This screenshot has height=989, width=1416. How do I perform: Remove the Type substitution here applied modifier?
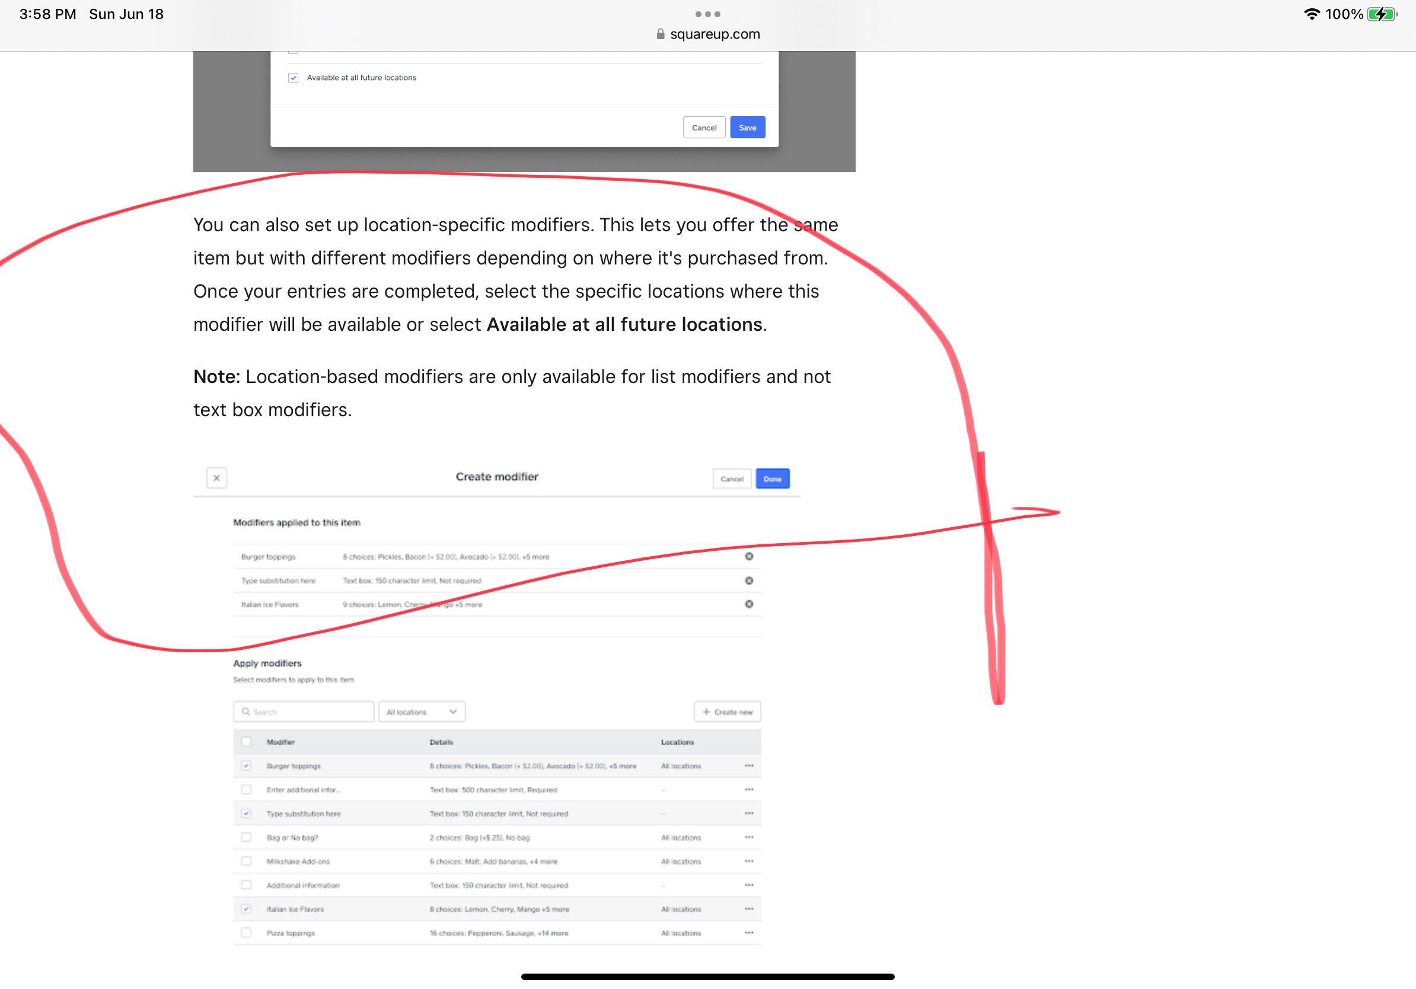749,580
